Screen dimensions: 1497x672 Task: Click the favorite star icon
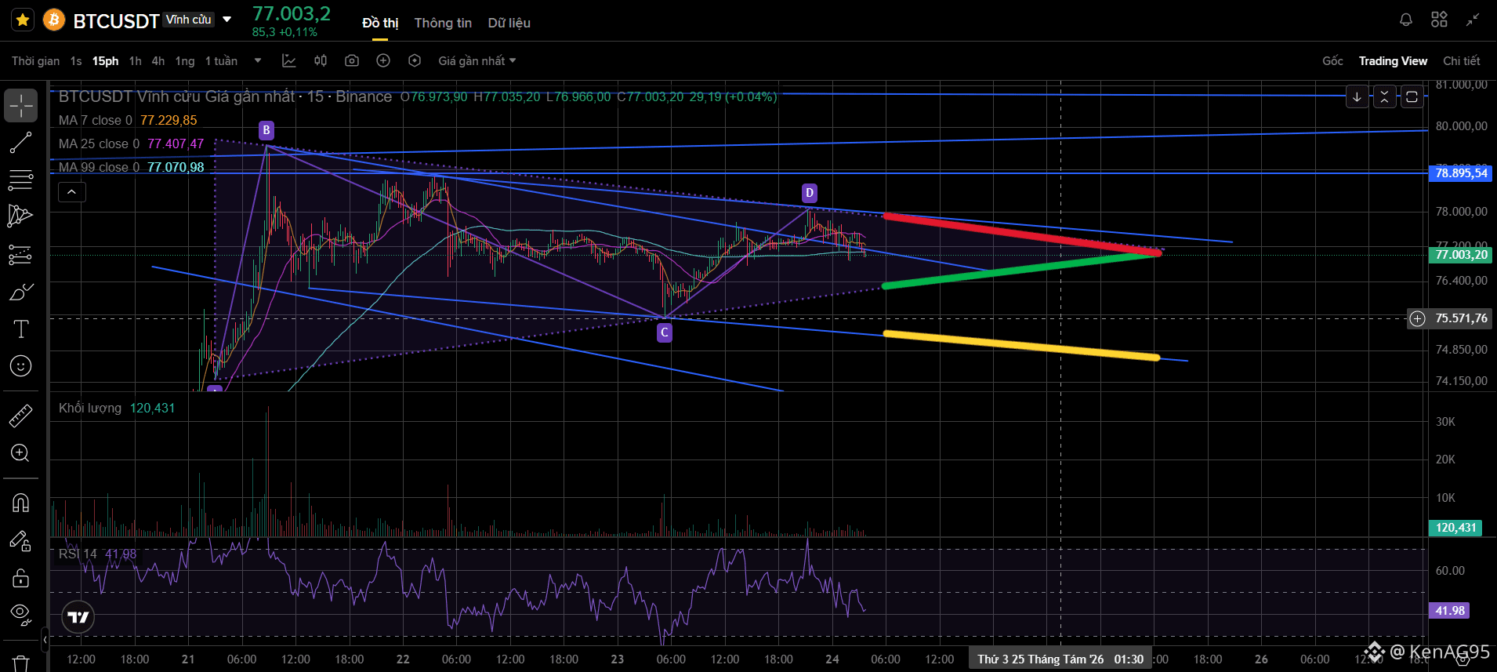[x=23, y=20]
